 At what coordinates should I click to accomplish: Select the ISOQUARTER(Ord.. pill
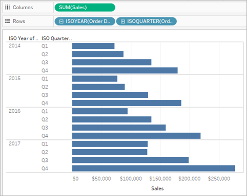click(147, 21)
